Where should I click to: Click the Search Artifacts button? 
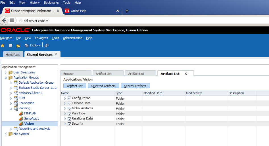pyautogui.click(x=135, y=86)
